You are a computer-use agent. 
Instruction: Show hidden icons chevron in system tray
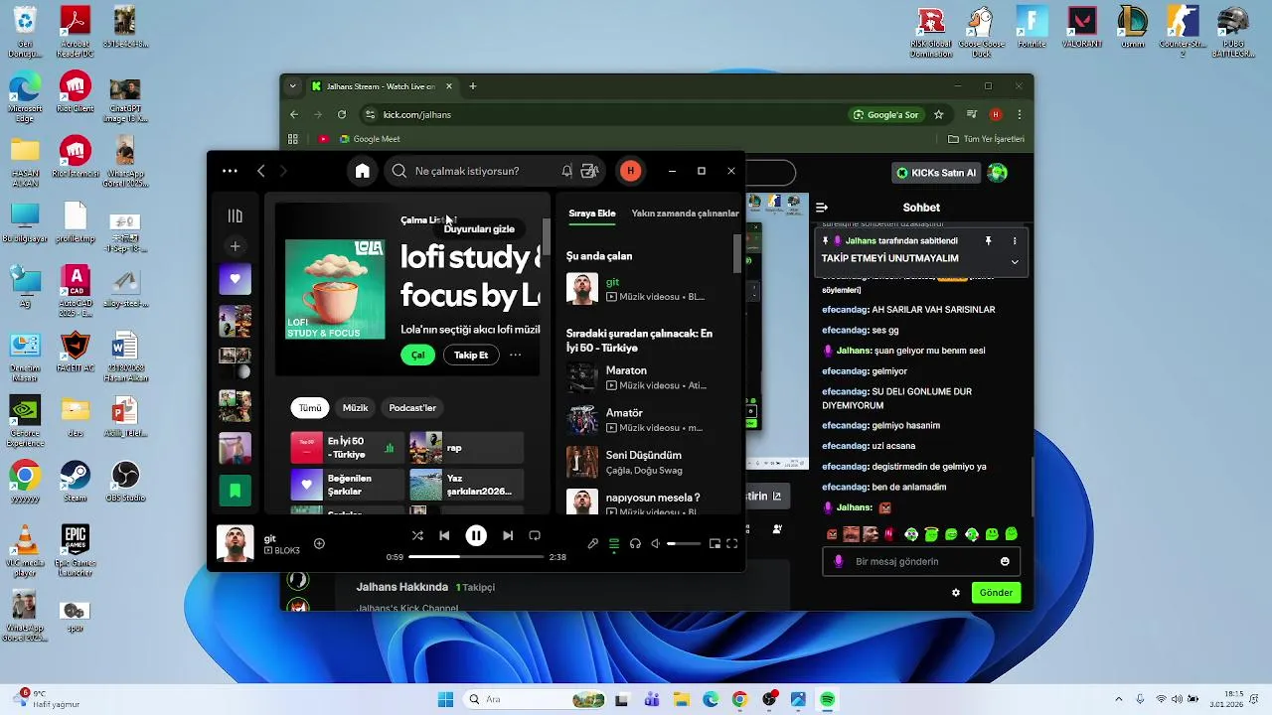pos(1119,699)
